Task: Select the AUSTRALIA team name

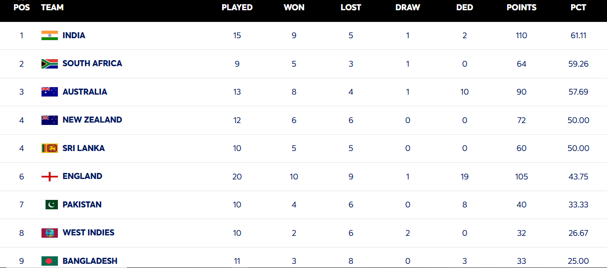Action: pos(84,92)
